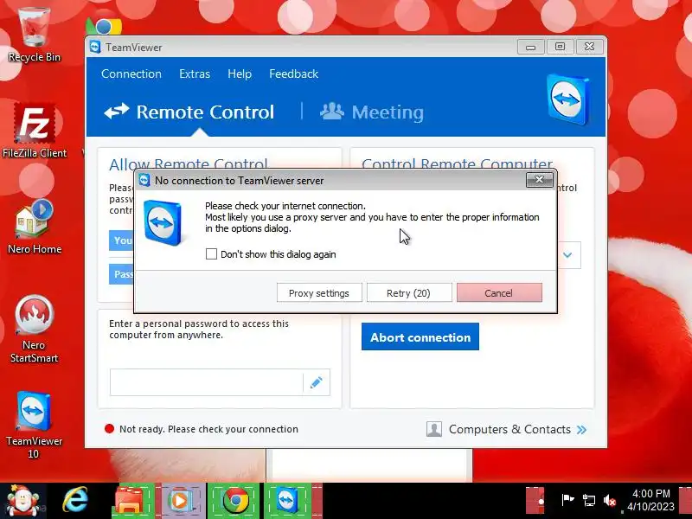Viewport: 692px width, 519px height.
Task: Click the Abort connection button
Action: coord(420,336)
